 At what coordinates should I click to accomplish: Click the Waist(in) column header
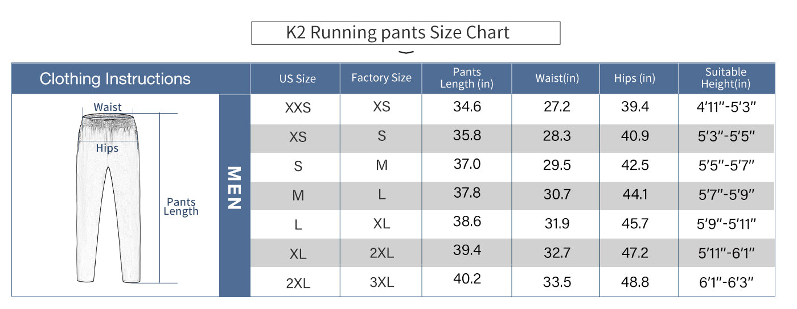[557, 78]
